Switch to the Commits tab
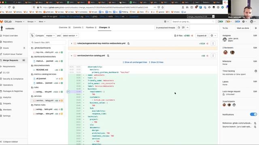 click(x=78, y=27)
